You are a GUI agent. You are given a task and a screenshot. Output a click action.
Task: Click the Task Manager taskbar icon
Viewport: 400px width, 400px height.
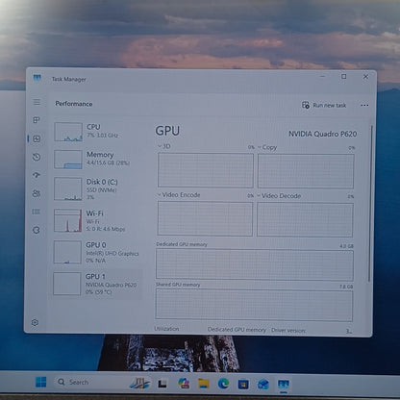click(284, 385)
